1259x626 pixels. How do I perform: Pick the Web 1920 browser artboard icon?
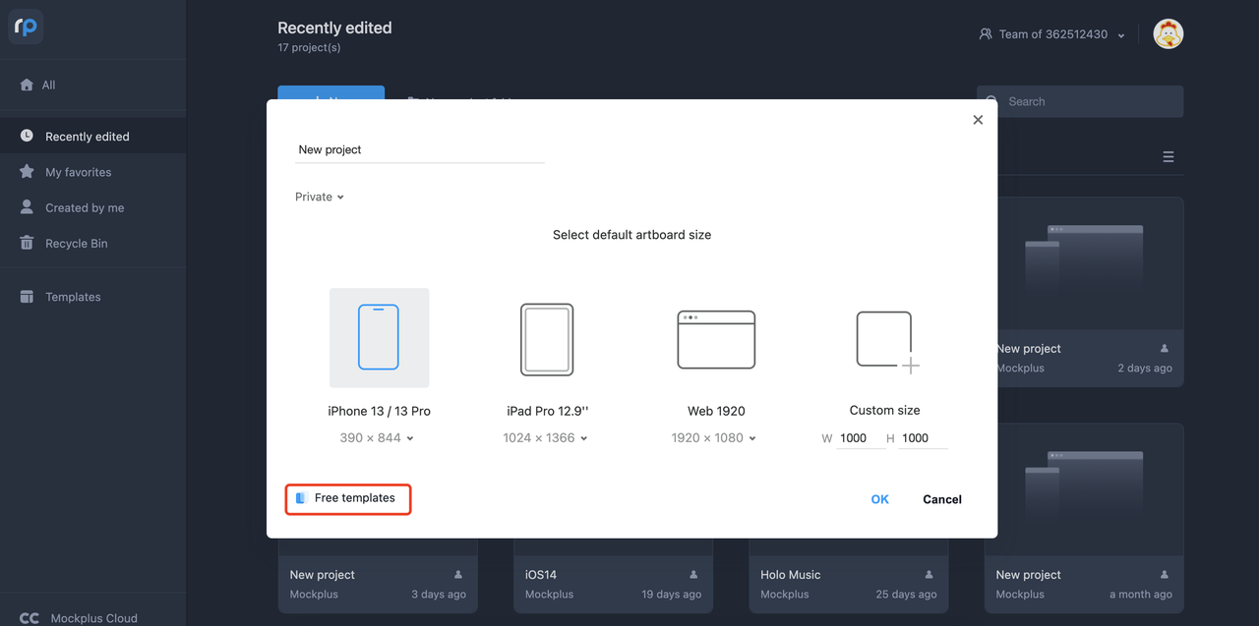(x=716, y=339)
